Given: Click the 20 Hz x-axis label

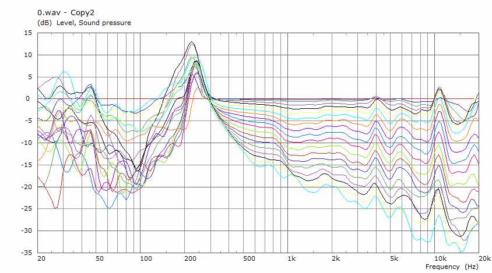Looking at the screenshot, I should pos(41,258).
